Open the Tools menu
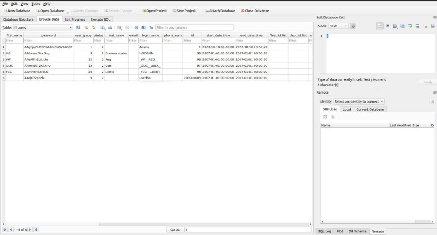 tap(35, 3)
